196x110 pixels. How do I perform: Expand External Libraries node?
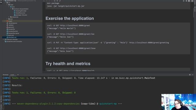[x=3, y=39]
